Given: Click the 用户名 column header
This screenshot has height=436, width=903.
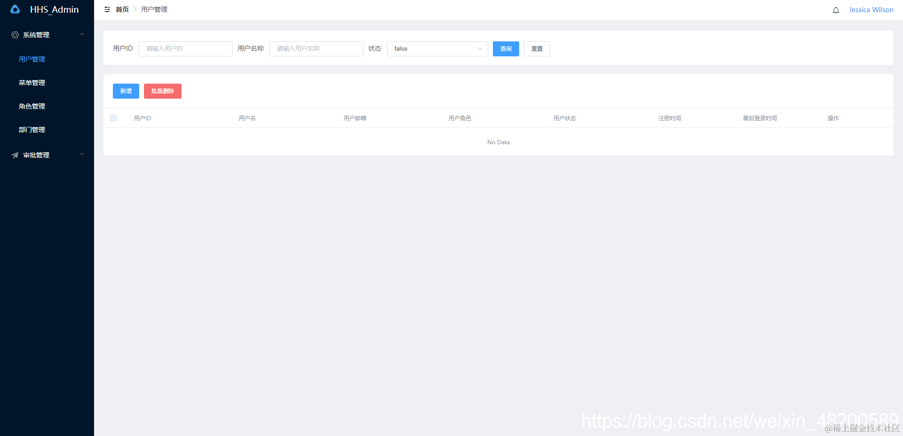Looking at the screenshot, I should [247, 118].
